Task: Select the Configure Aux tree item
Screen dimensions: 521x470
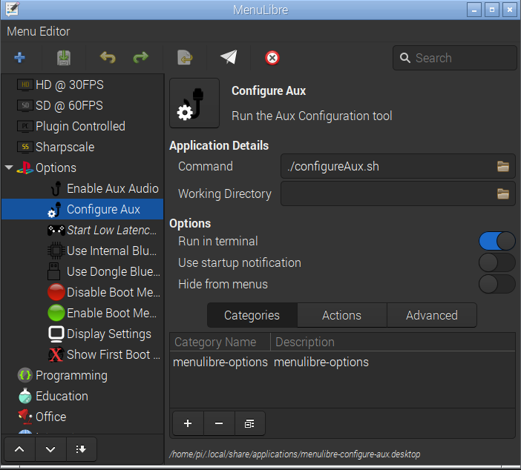Action: point(82,209)
